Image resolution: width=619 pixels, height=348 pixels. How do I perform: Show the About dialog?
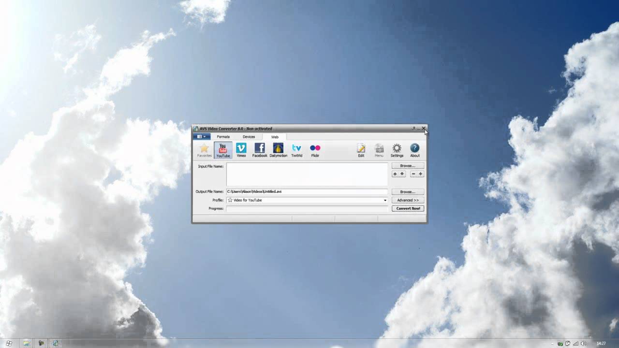click(x=415, y=150)
